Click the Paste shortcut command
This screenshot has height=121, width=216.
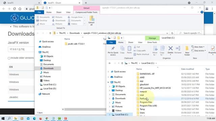141,54
